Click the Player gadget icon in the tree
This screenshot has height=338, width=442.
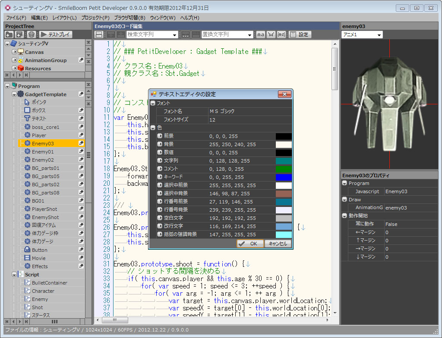27,135
